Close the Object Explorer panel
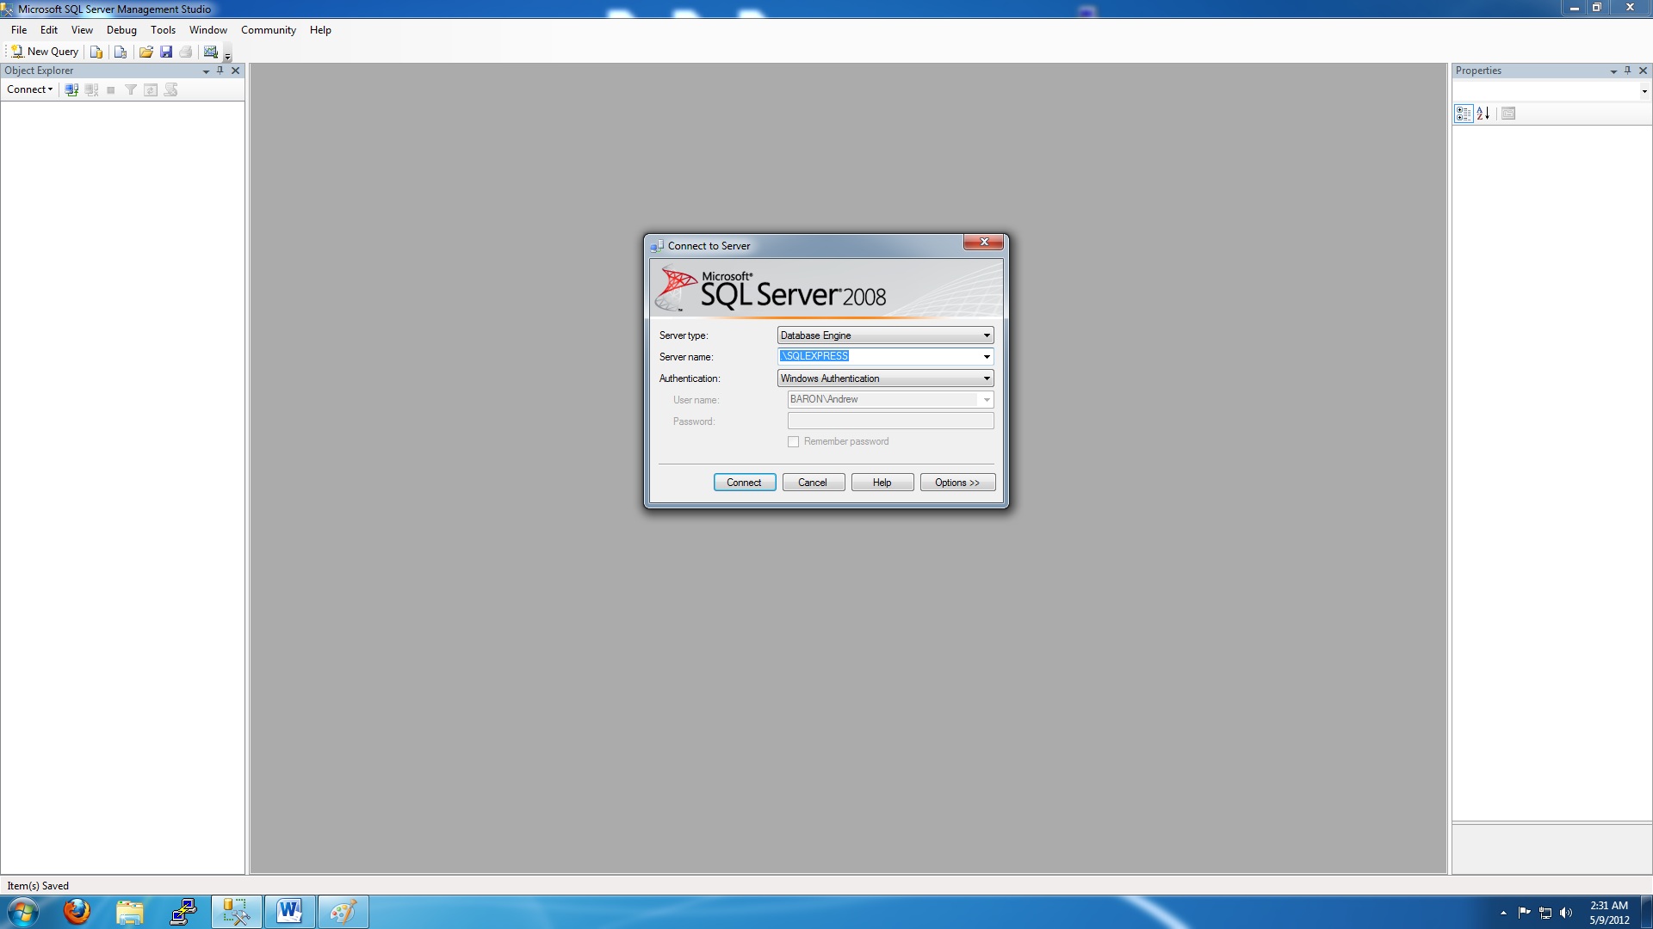 point(235,71)
